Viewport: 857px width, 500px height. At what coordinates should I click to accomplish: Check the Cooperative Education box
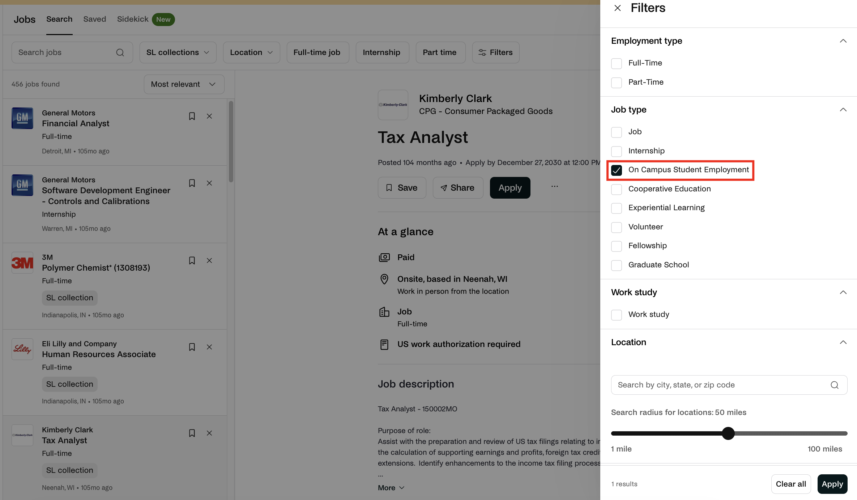(x=617, y=189)
